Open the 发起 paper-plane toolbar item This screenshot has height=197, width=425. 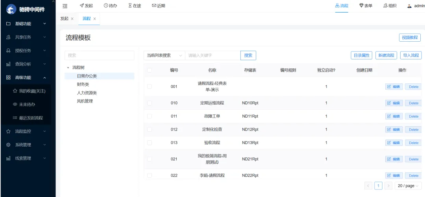[x=86, y=6]
